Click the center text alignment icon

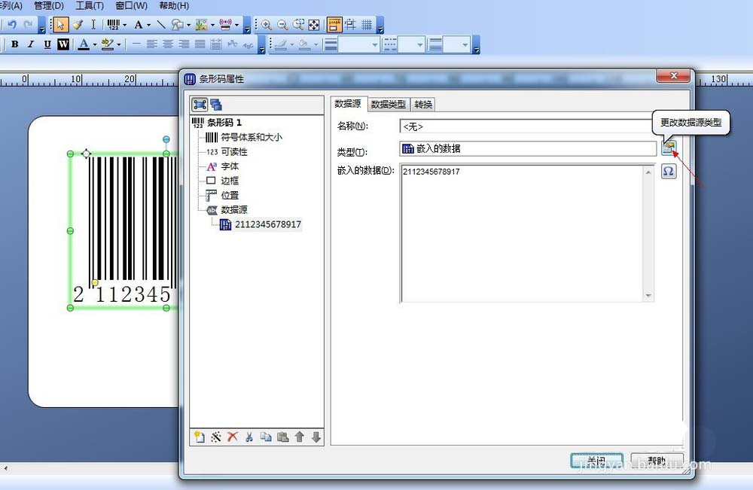coord(168,44)
